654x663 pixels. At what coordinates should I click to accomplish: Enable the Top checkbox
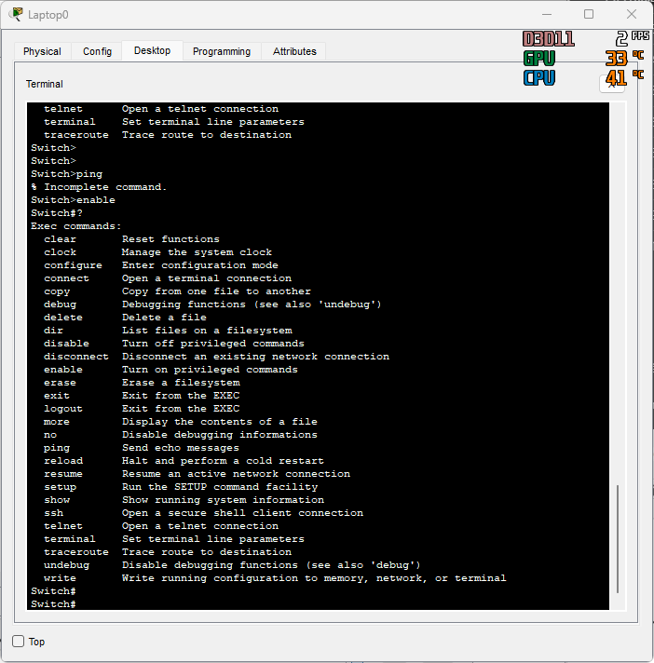19,642
